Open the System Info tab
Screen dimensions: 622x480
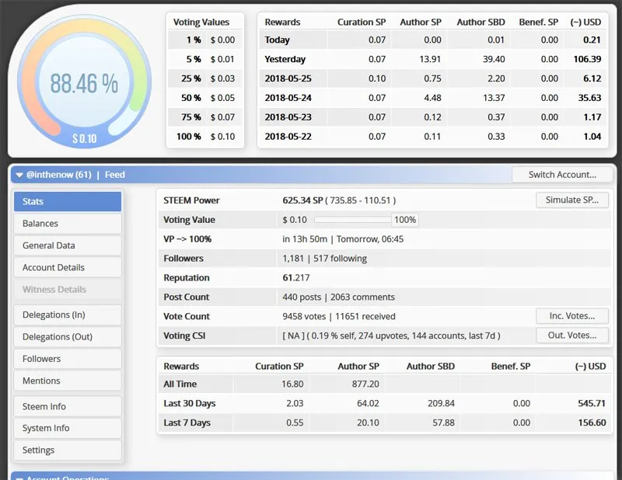68,428
